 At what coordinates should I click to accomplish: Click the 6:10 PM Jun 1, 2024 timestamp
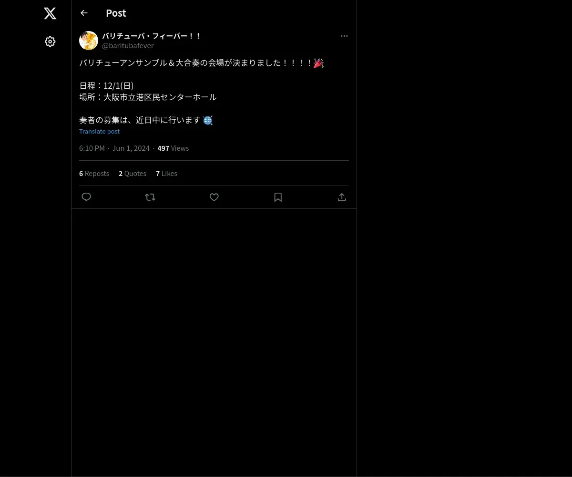pyautogui.click(x=114, y=148)
